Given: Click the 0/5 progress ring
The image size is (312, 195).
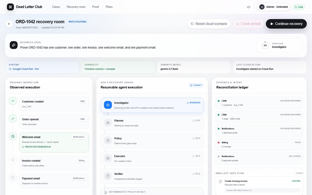Looking at the screenshot, I should (x=265, y=45).
